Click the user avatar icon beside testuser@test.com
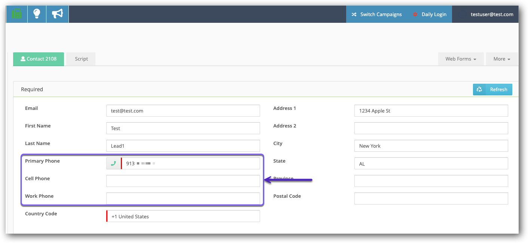The image size is (528, 243). click(x=463, y=15)
